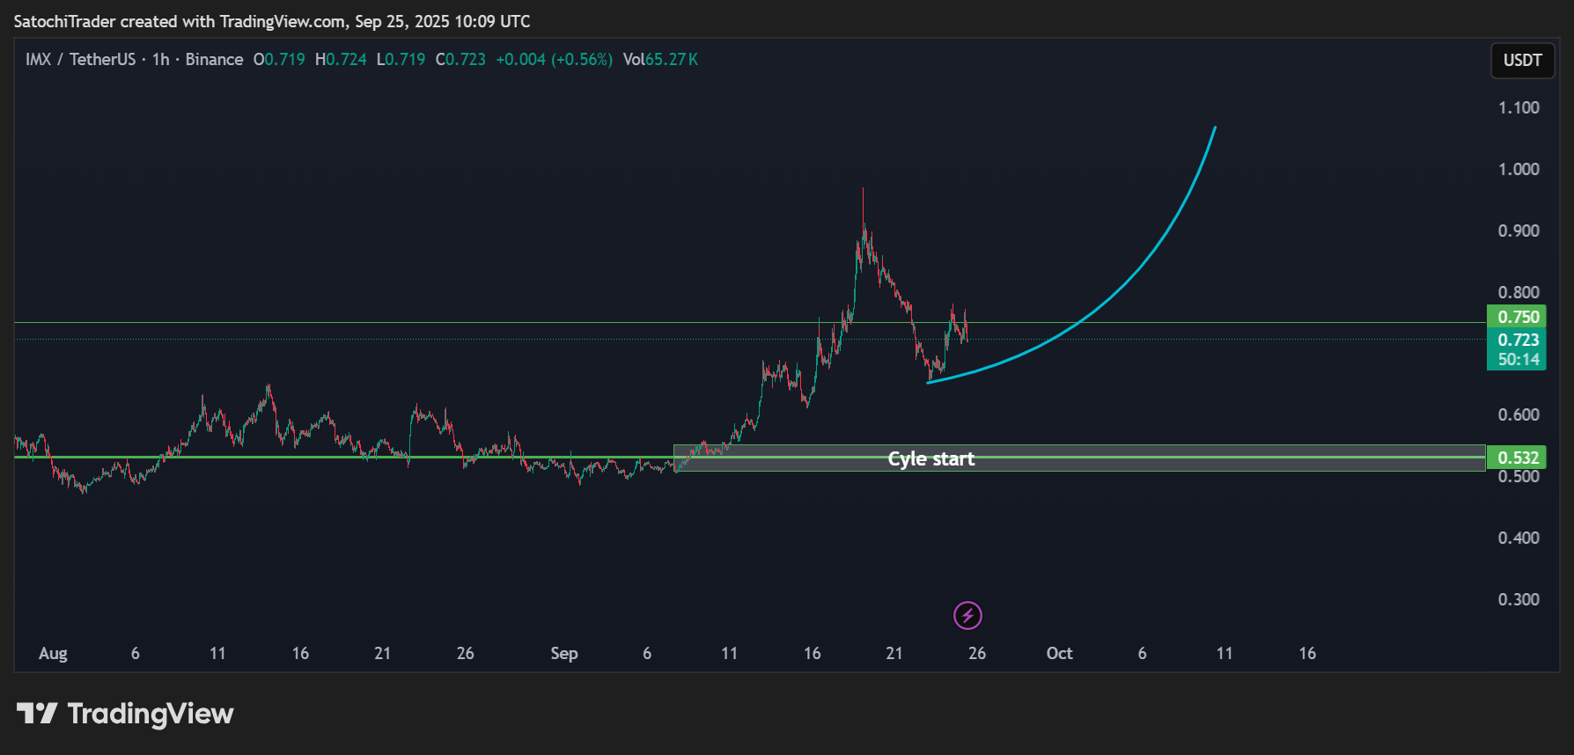Click the Oct label on time axis
Viewport: 1574px width, 755px height.
tap(1059, 654)
